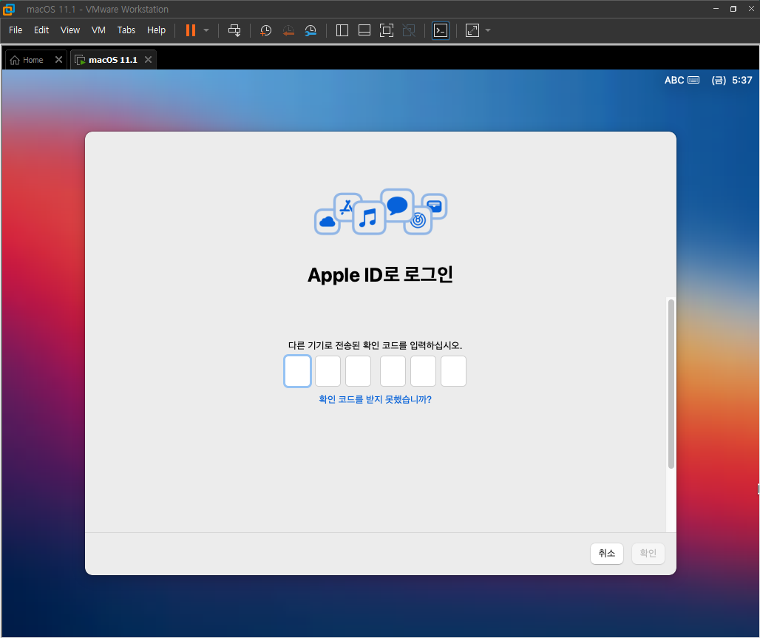The width and height of the screenshot is (760, 638).
Task: Focus the second verification code box
Action: [328, 371]
